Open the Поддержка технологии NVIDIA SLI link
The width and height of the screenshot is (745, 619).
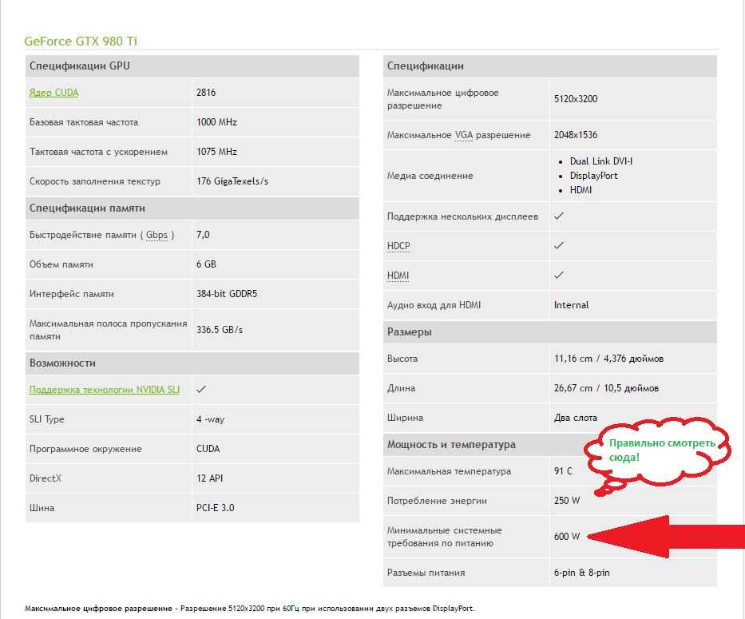pyautogui.click(x=104, y=390)
